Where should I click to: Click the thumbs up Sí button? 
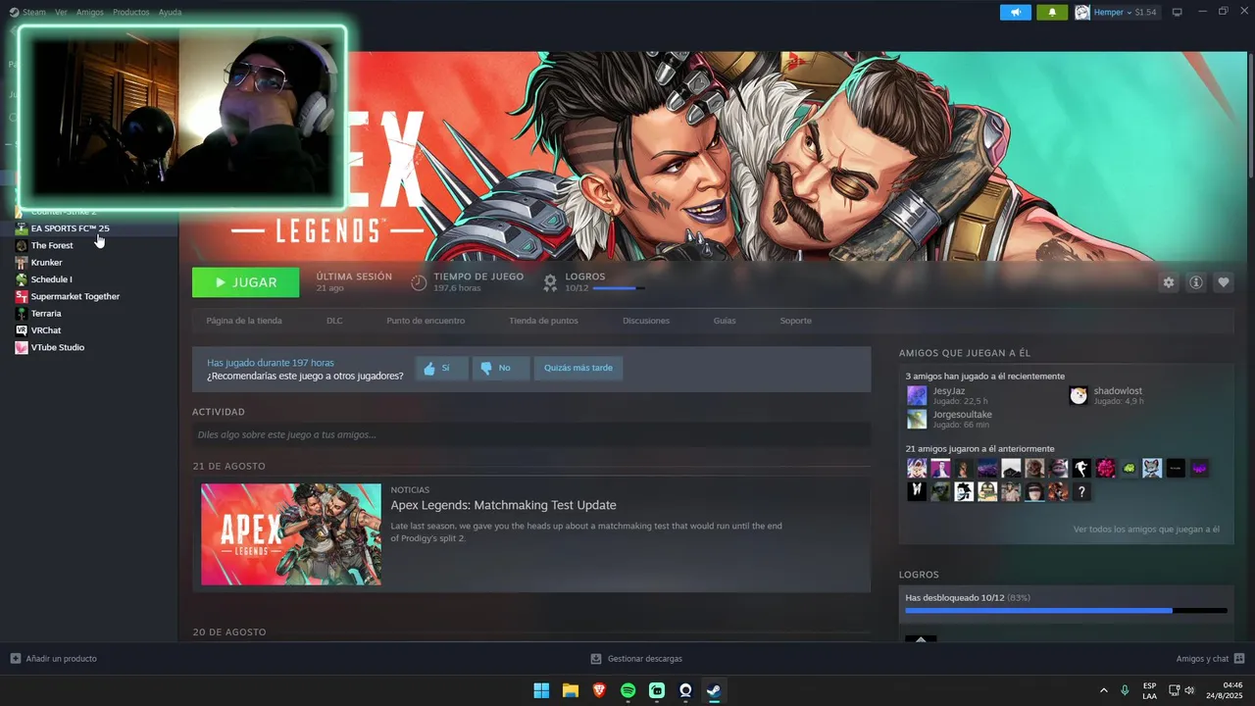(x=441, y=368)
